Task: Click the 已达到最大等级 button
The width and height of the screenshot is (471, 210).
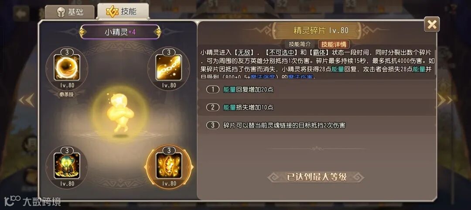Action: coord(316,177)
